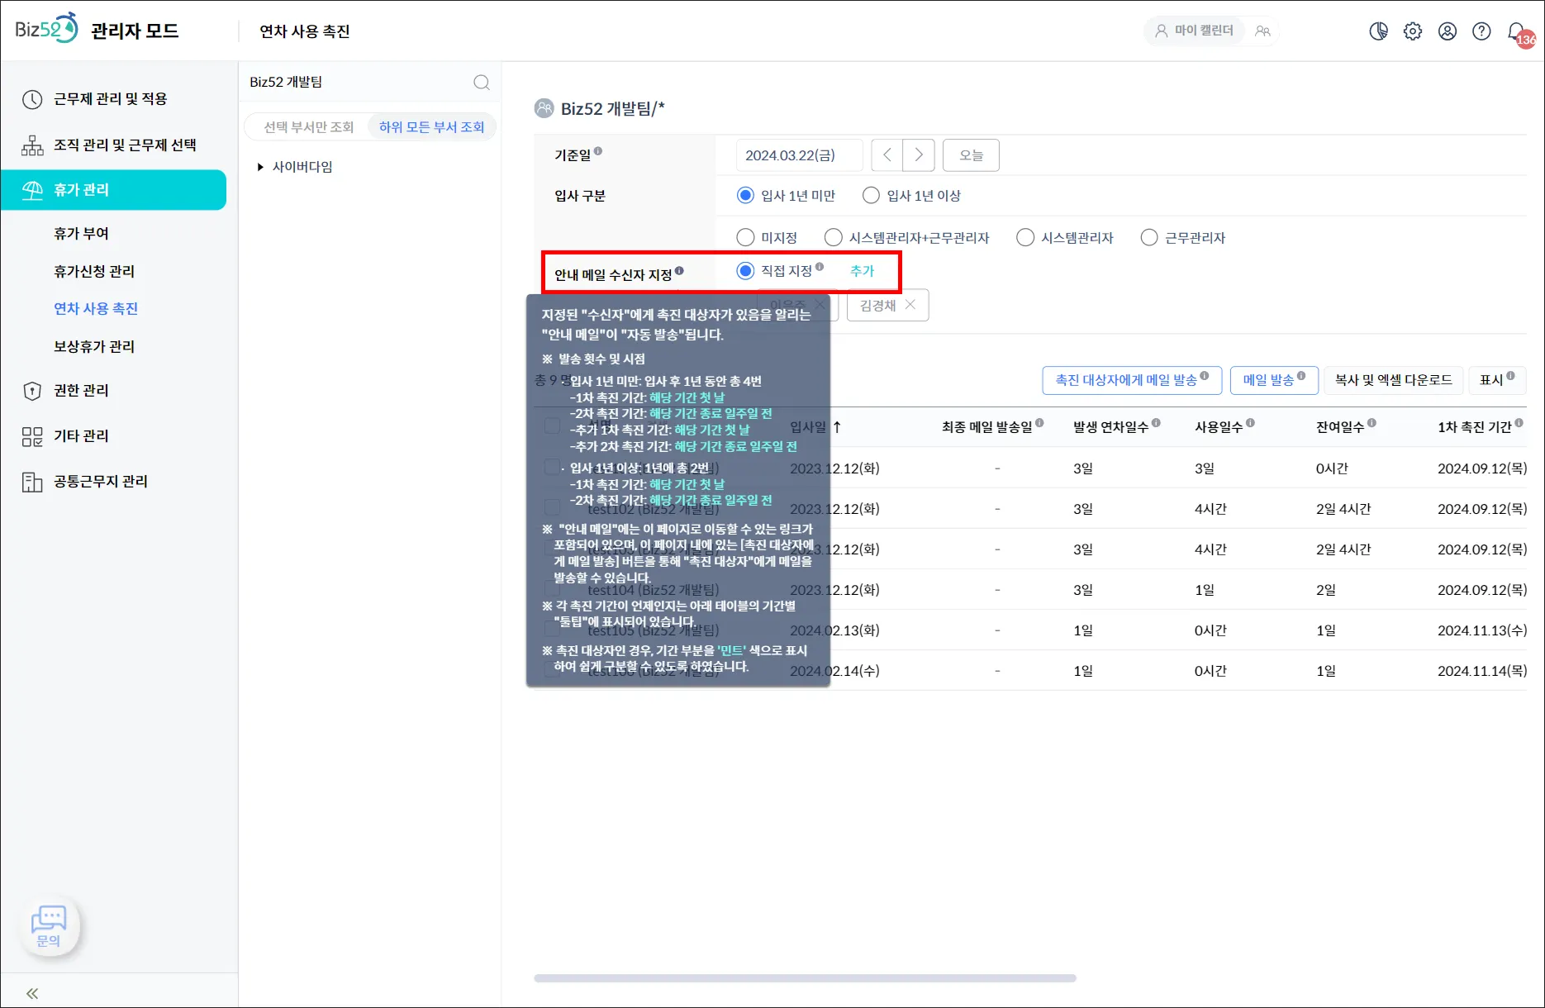Go to 보상휴가 관리 submenu
The height and width of the screenshot is (1008, 1545).
(94, 347)
